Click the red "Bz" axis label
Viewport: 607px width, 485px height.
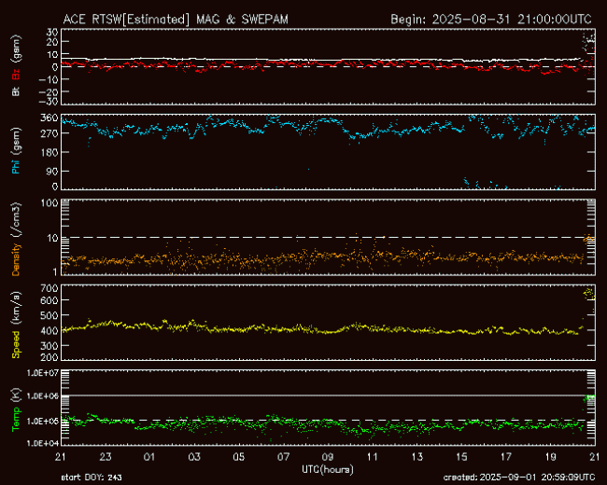[16, 74]
